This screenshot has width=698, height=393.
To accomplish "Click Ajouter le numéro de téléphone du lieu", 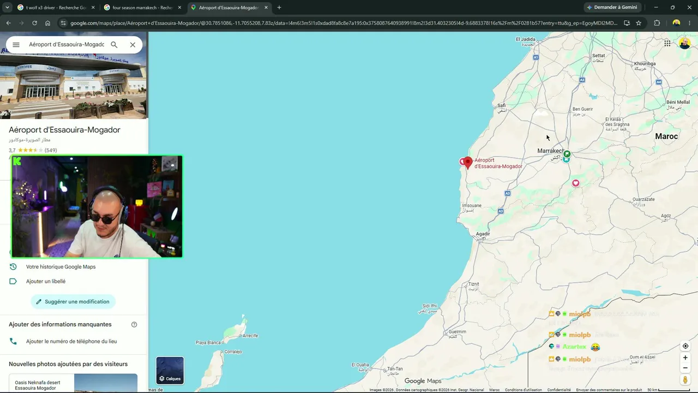I will point(71,342).
